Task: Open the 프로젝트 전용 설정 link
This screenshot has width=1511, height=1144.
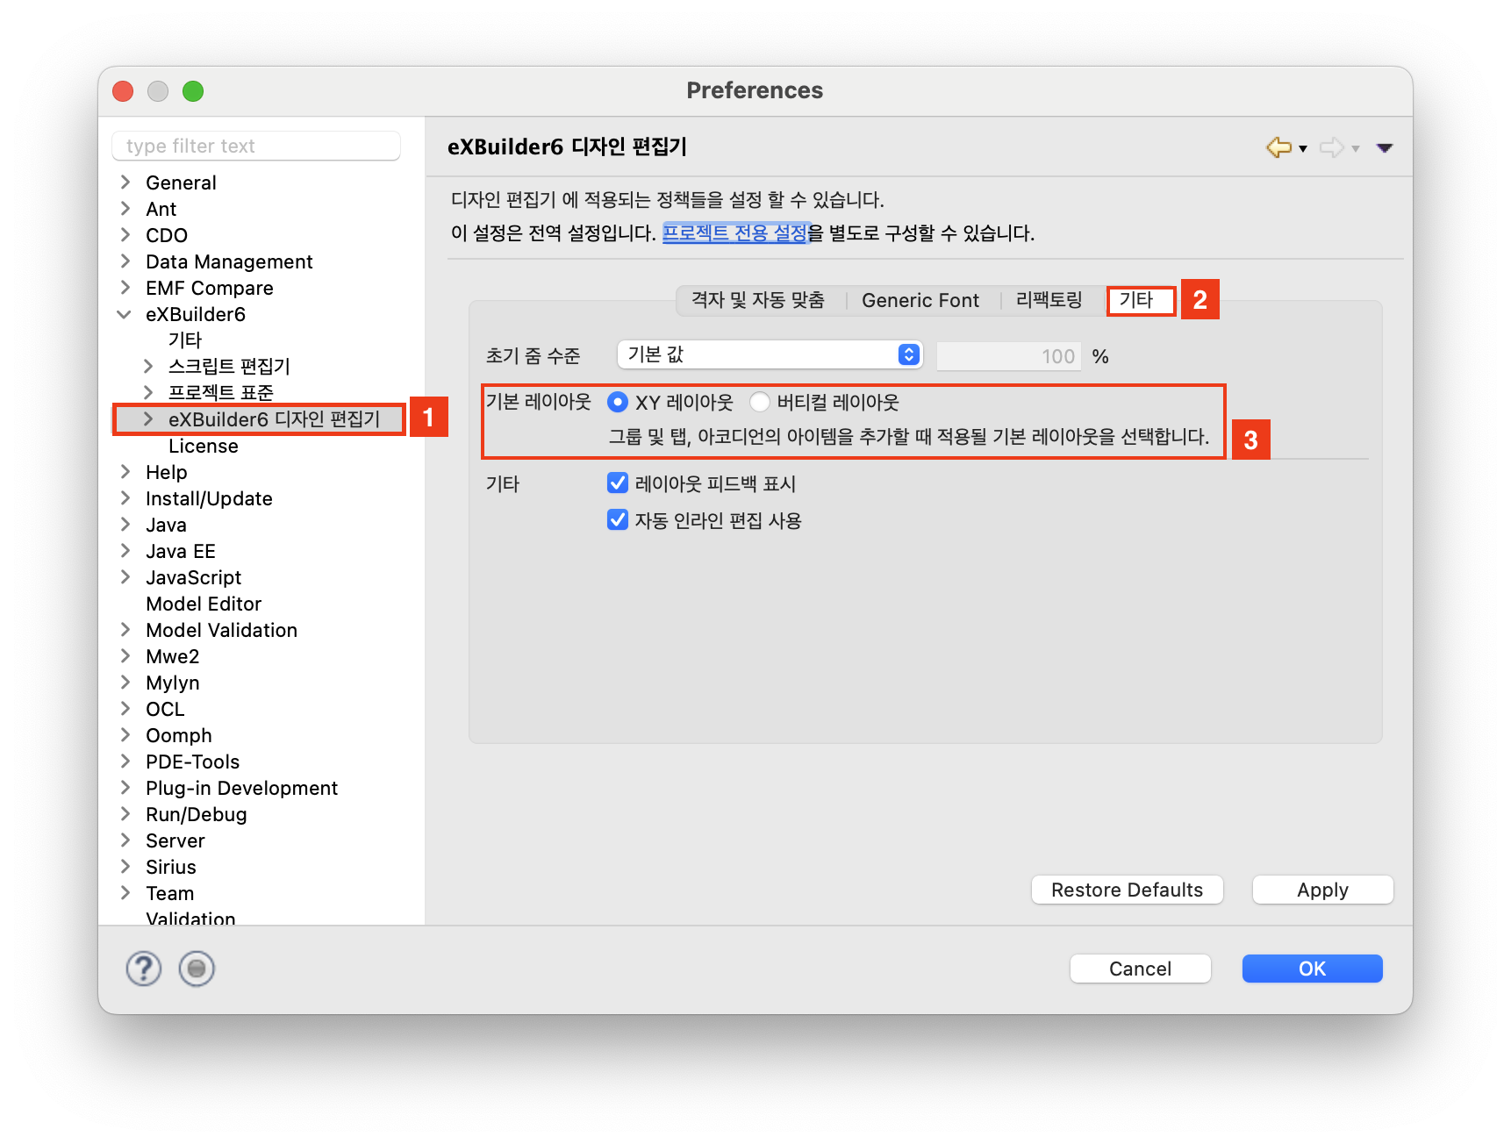Action: (734, 232)
